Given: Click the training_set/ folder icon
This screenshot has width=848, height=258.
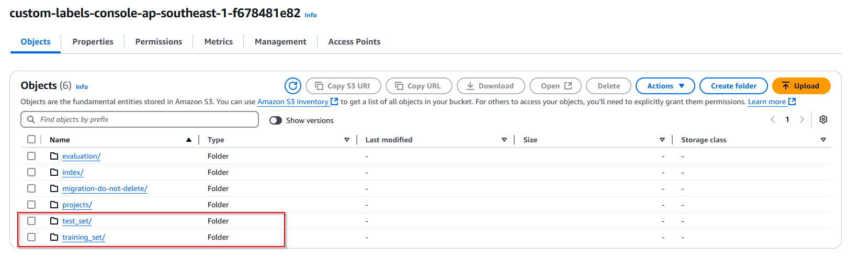Looking at the screenshot, I should click(x=54, y=237).
